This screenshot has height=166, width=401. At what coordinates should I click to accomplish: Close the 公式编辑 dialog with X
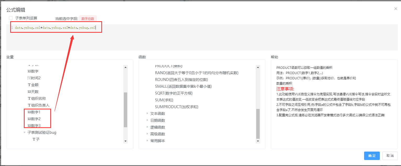[x=396, y=9]
